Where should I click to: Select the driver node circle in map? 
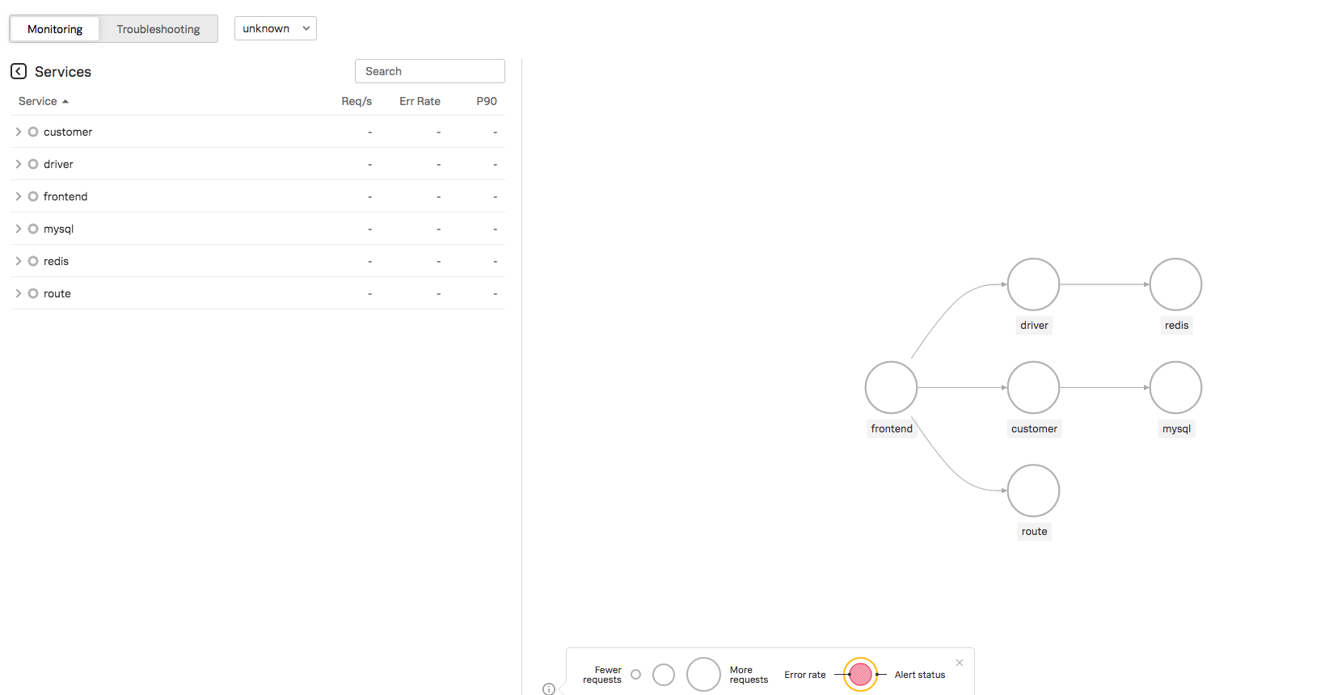point(1033,284)
